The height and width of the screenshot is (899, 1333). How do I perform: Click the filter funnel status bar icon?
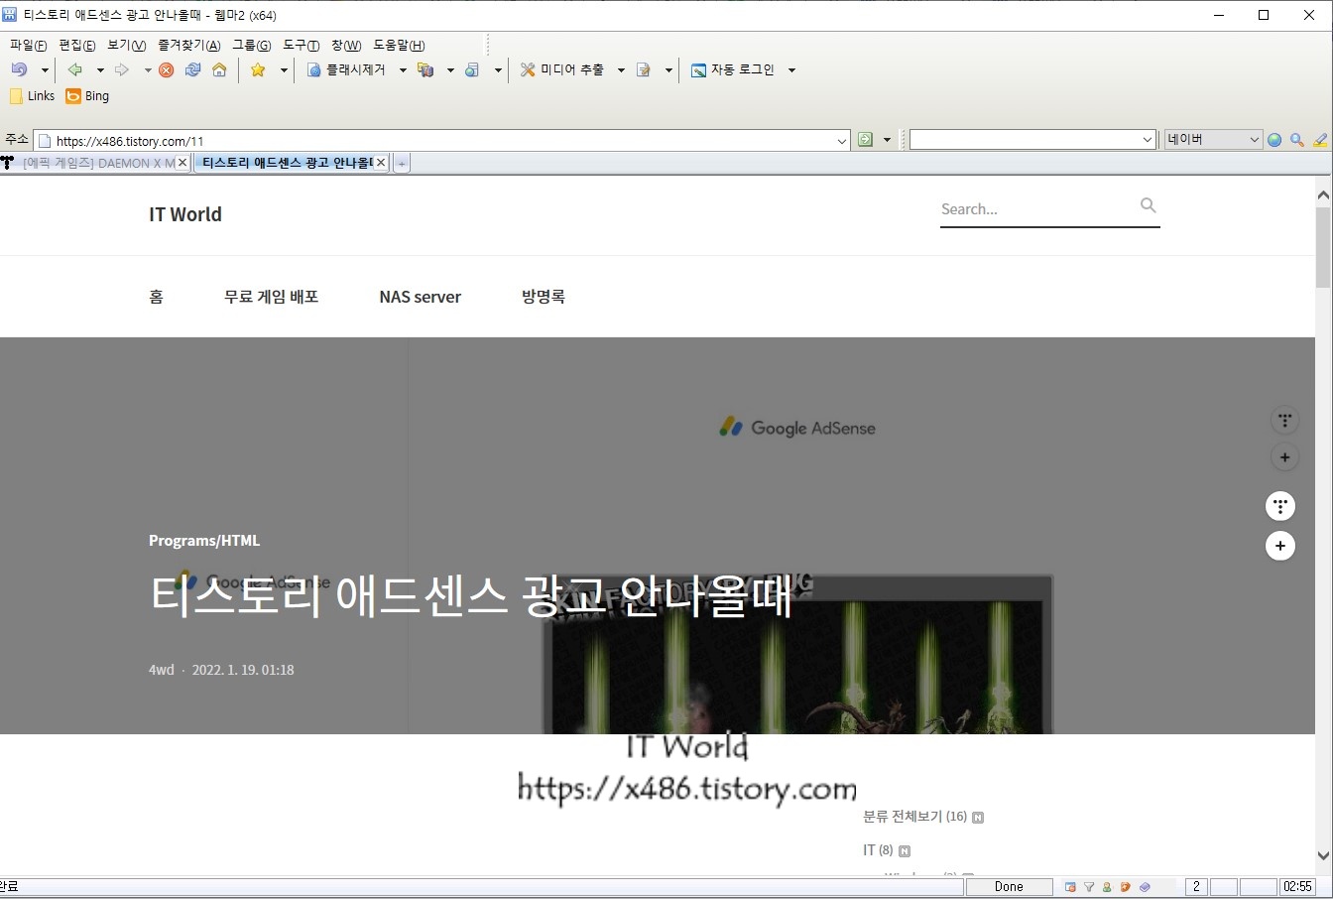(1089, 887)
